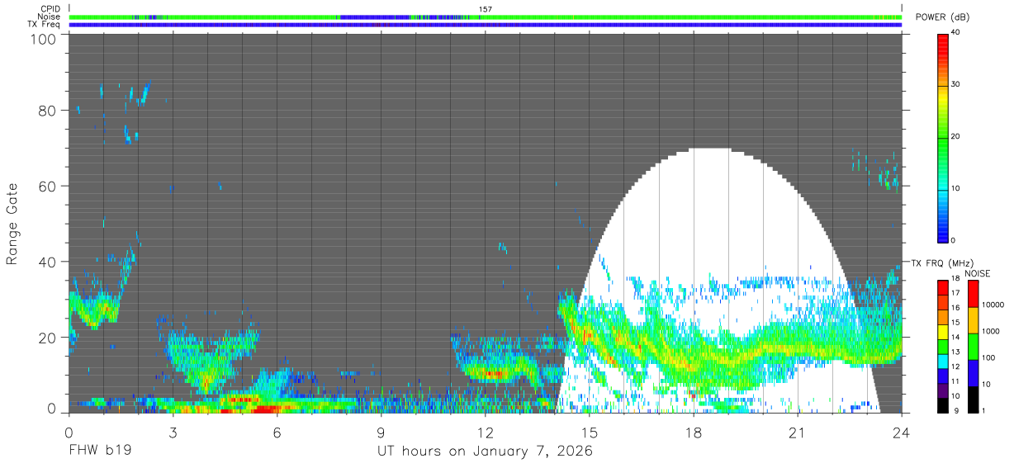Click the blue segment in the Noise strip

coord(374,17)
